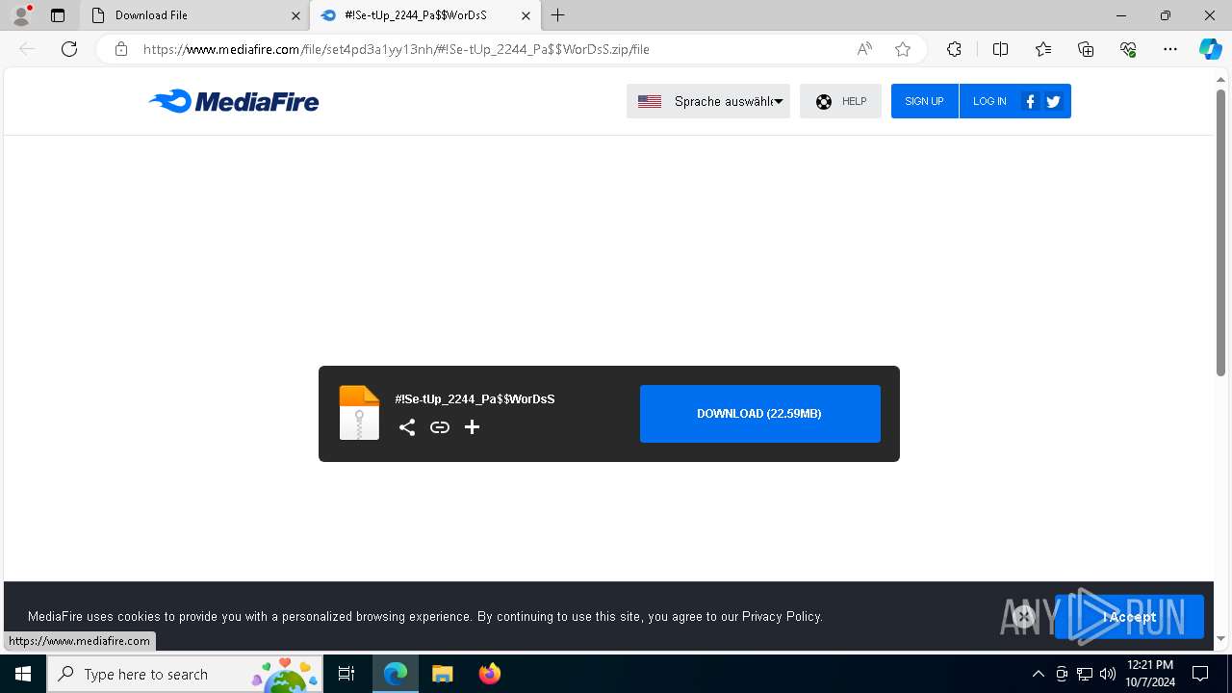Toggle Read aloud icon in address bar
The height and width of the screenshot is (693, 1232).
tap(864, 49)
